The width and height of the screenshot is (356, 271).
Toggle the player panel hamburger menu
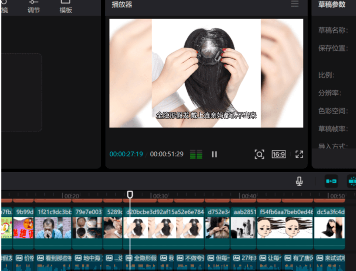pyautogui.click(x=294, y=4)
